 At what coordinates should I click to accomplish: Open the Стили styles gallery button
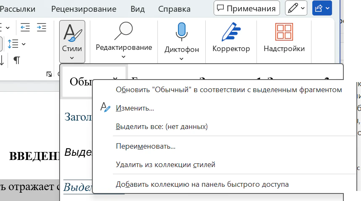pyautogui.click(x=72, y=41)
